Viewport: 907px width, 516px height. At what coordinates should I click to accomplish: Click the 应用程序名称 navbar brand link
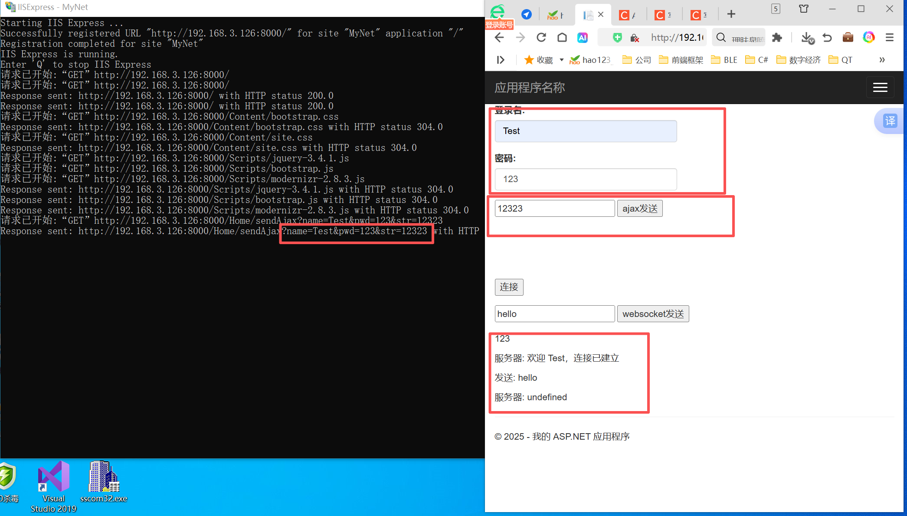coord(530,88)
